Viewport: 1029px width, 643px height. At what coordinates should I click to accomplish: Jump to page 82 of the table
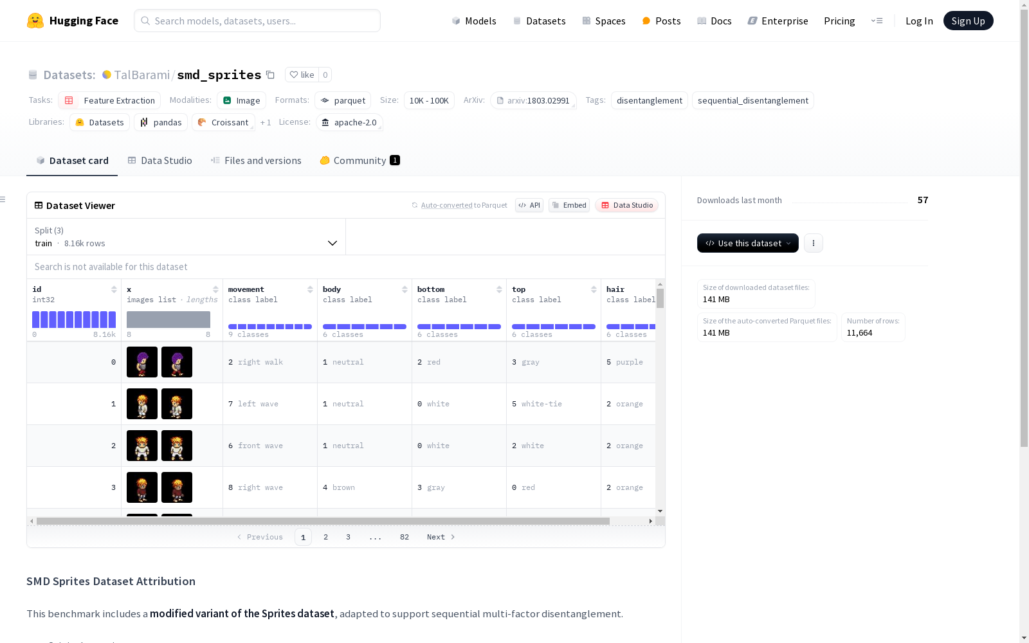tap(405, 537)
